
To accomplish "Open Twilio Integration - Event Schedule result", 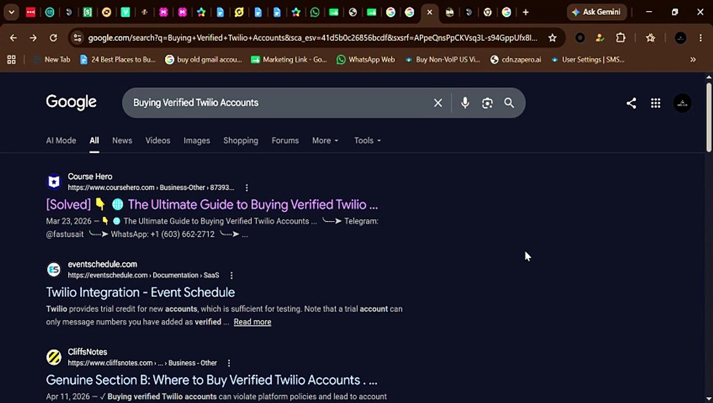I will tap(141, 292).
